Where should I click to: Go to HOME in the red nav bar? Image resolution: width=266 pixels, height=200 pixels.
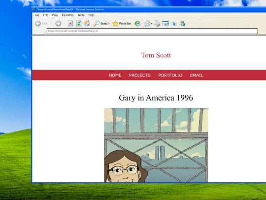(115, 75)
